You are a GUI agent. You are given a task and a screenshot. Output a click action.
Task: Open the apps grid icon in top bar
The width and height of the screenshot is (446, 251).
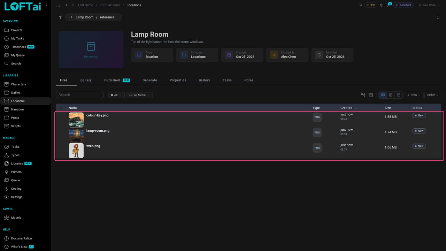tap(58, 5)
